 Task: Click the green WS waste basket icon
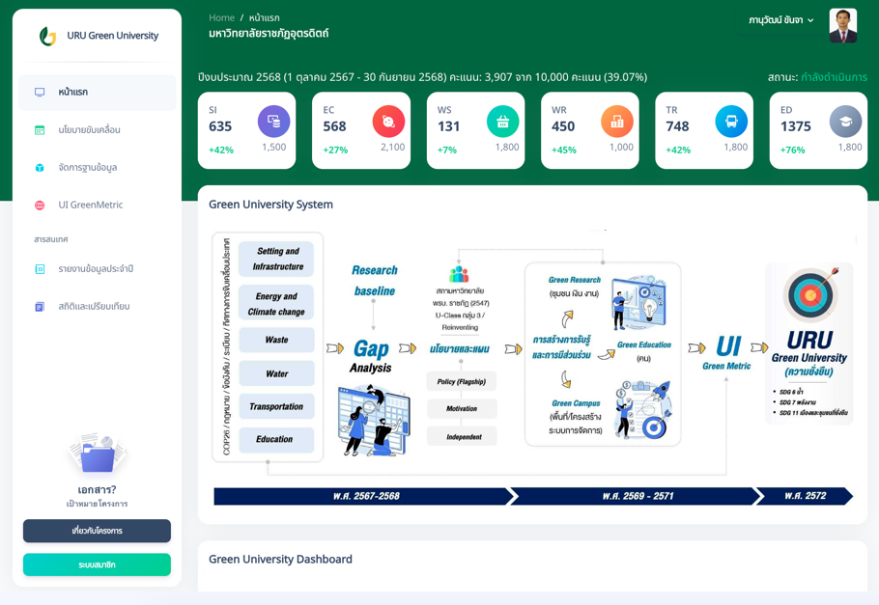point(502,122)
